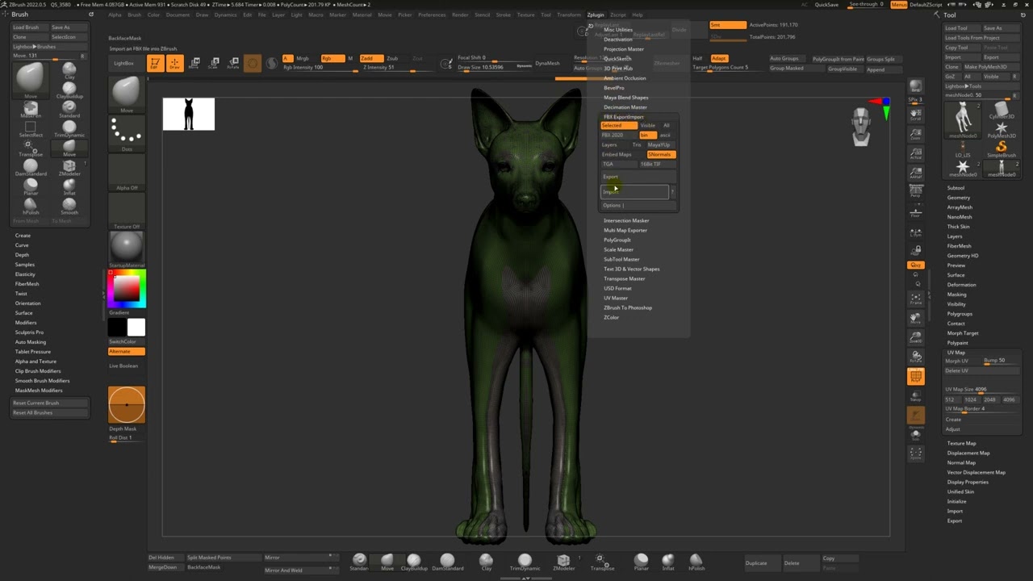Click the AAHalf view icon
The width and height of the screenshot is (1033, 581).
(x=916, y=173)
